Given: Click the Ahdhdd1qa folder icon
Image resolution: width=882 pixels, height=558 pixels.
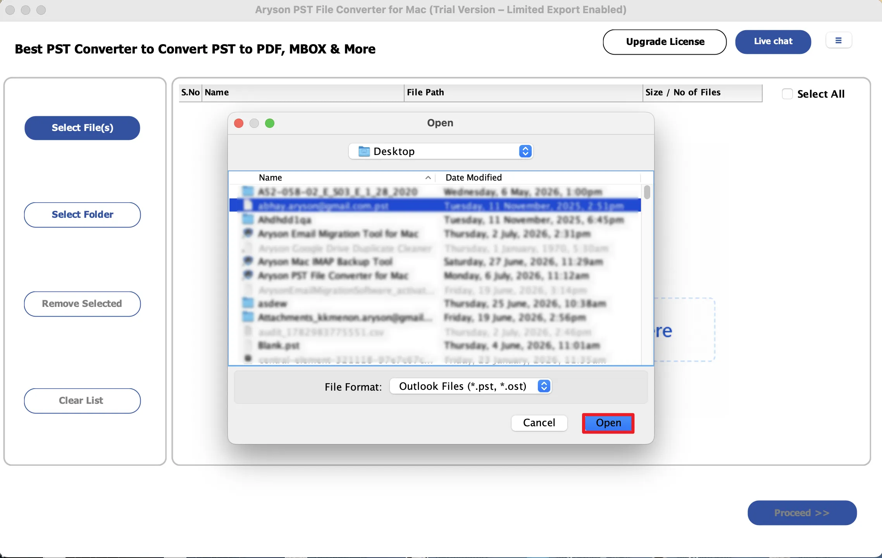Looking at the screenshot, I should pos(248,219).
